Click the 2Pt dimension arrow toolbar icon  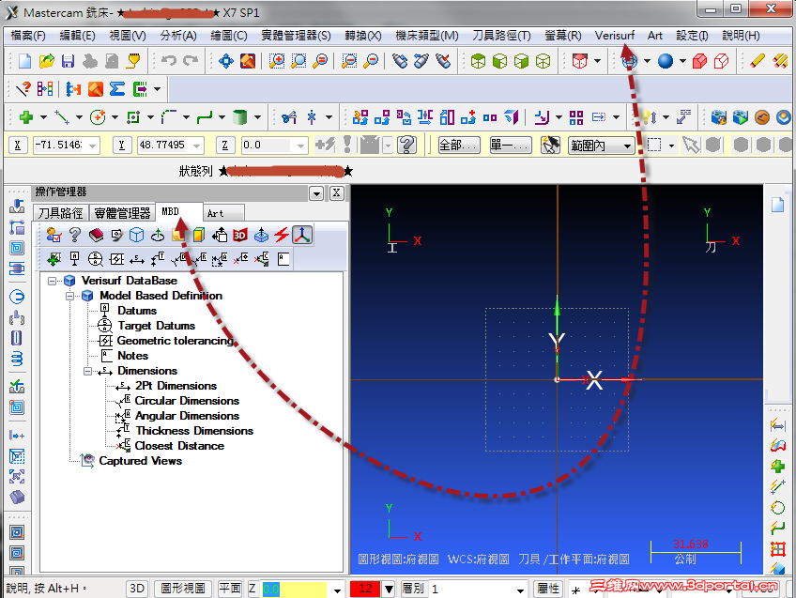pyautogui.click(x=136, y=259)
